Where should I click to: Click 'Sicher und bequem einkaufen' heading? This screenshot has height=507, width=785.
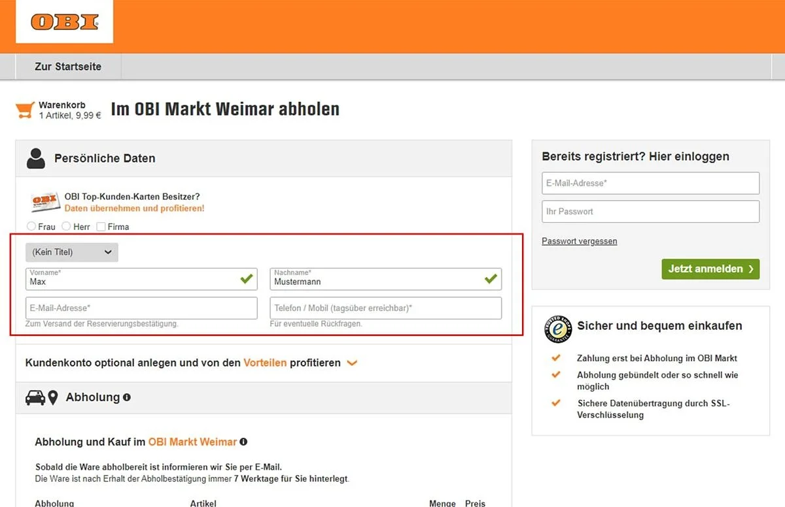tap(659, 325)
